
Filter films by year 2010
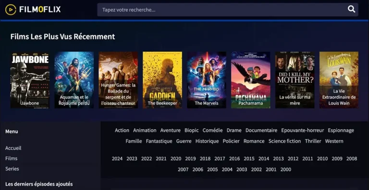coord(322,158)
